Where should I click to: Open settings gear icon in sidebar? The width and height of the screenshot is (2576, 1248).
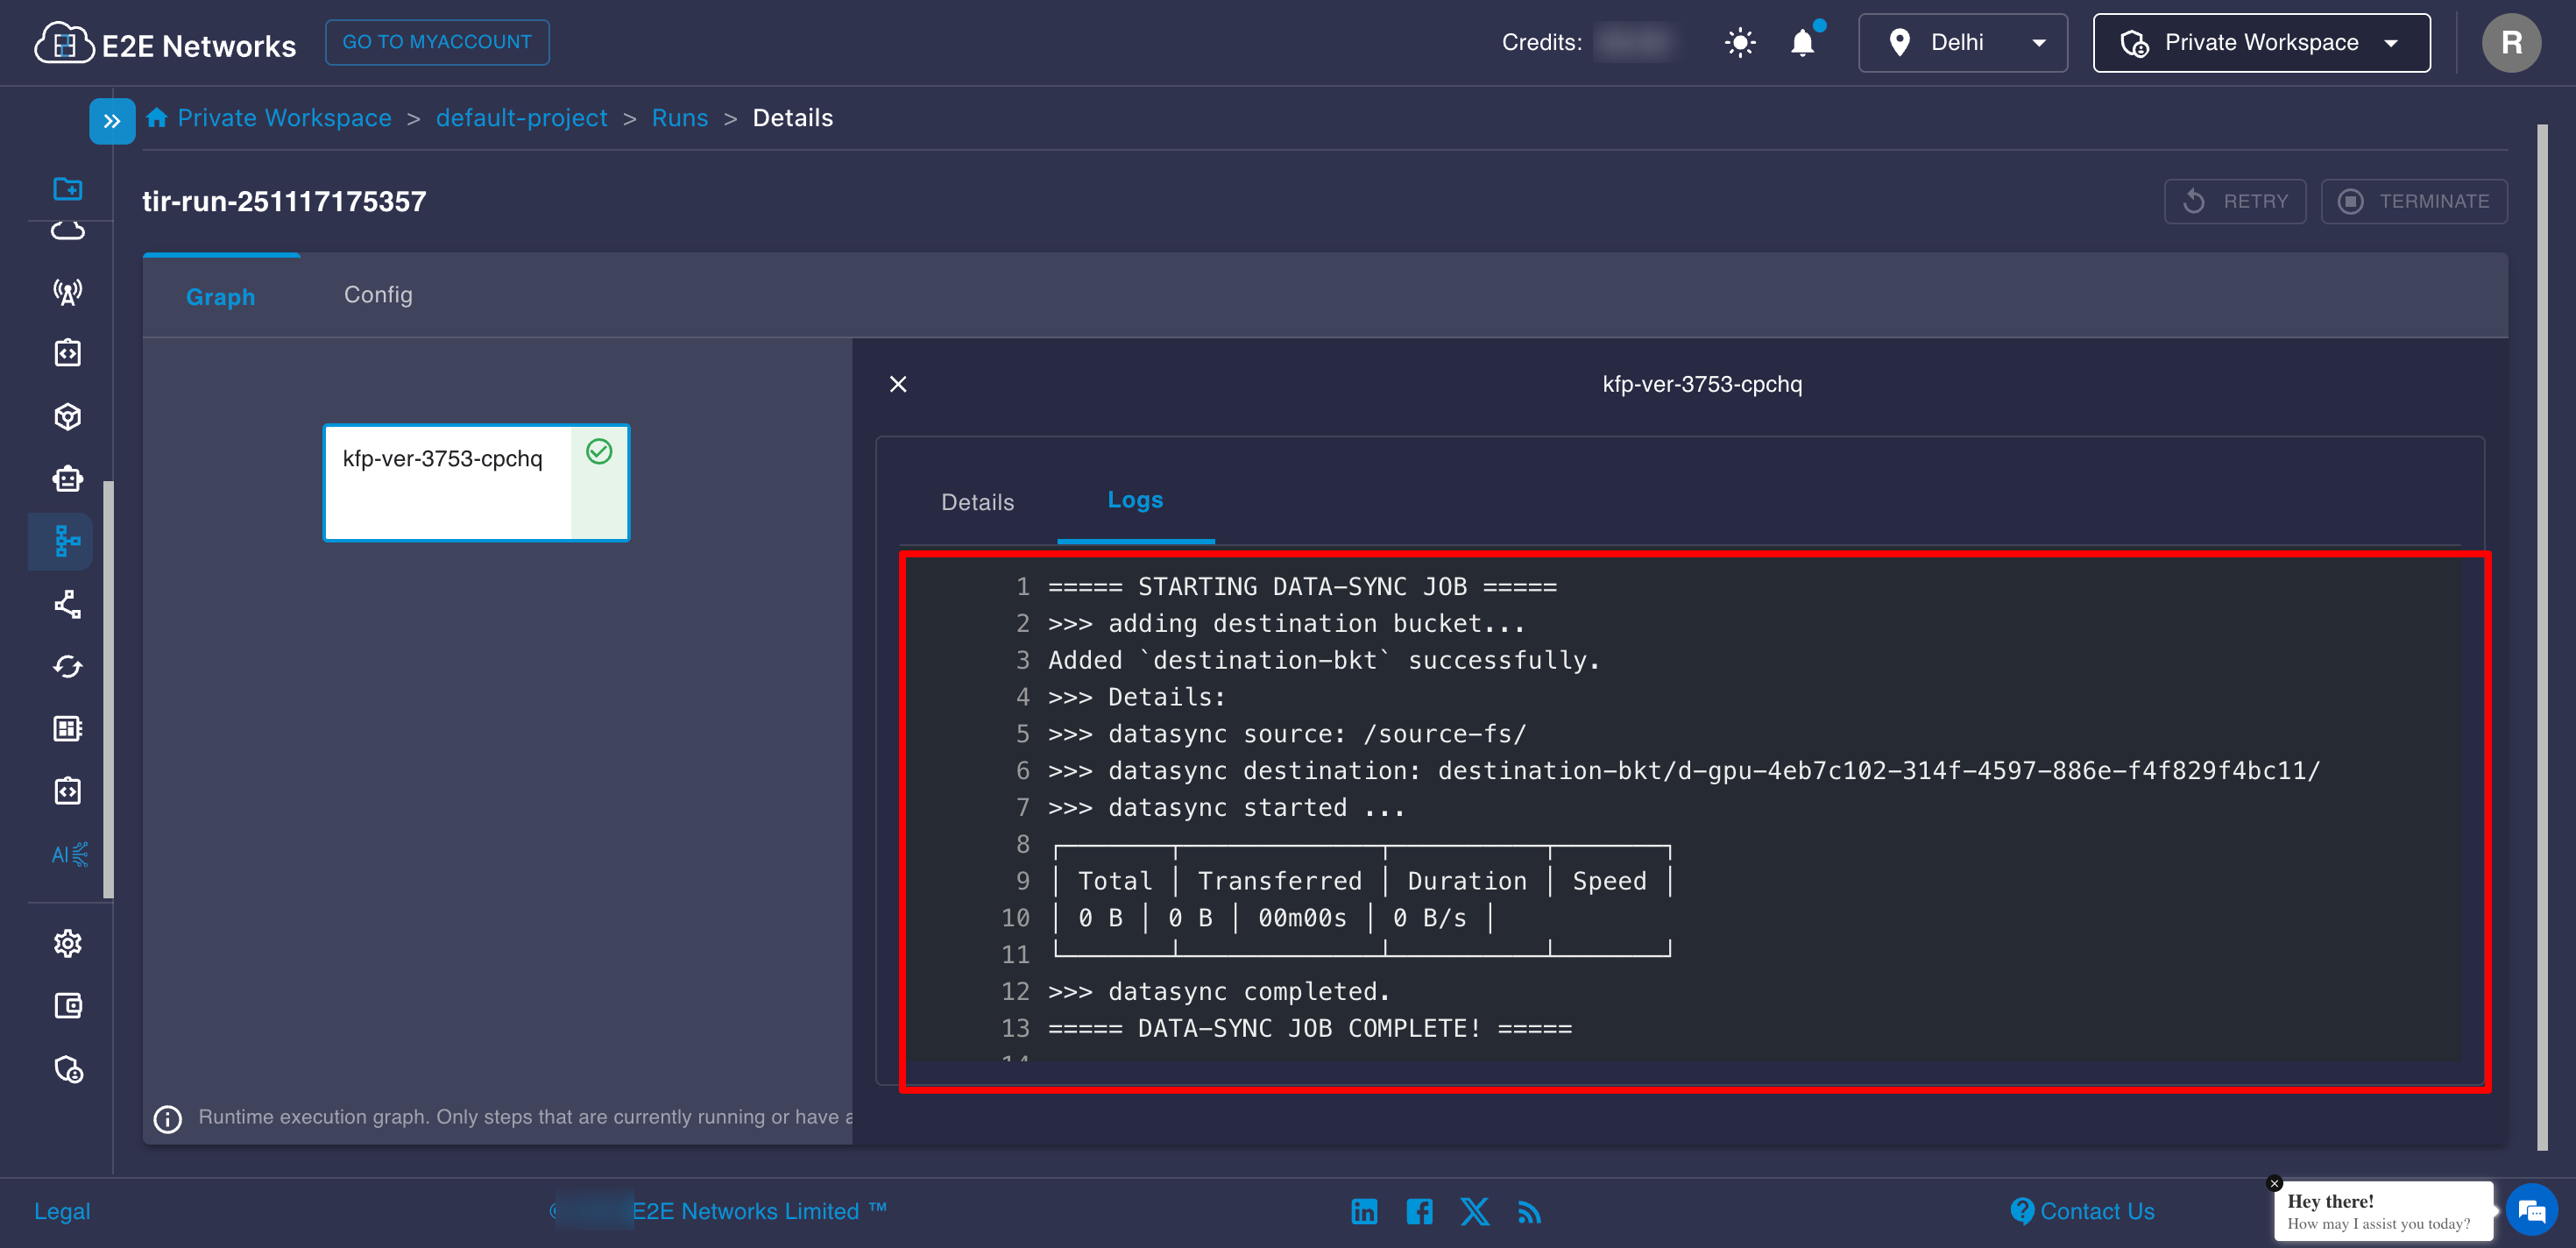pos(67,943)
